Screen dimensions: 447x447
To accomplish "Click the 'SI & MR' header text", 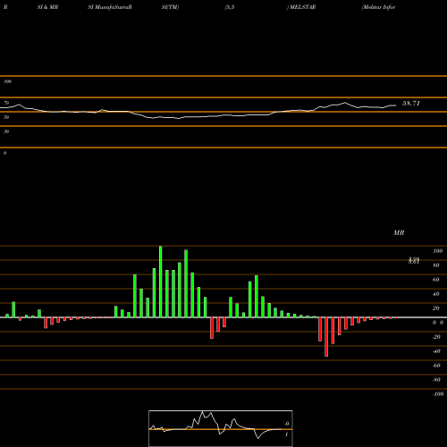I will (x=47, y=7).
